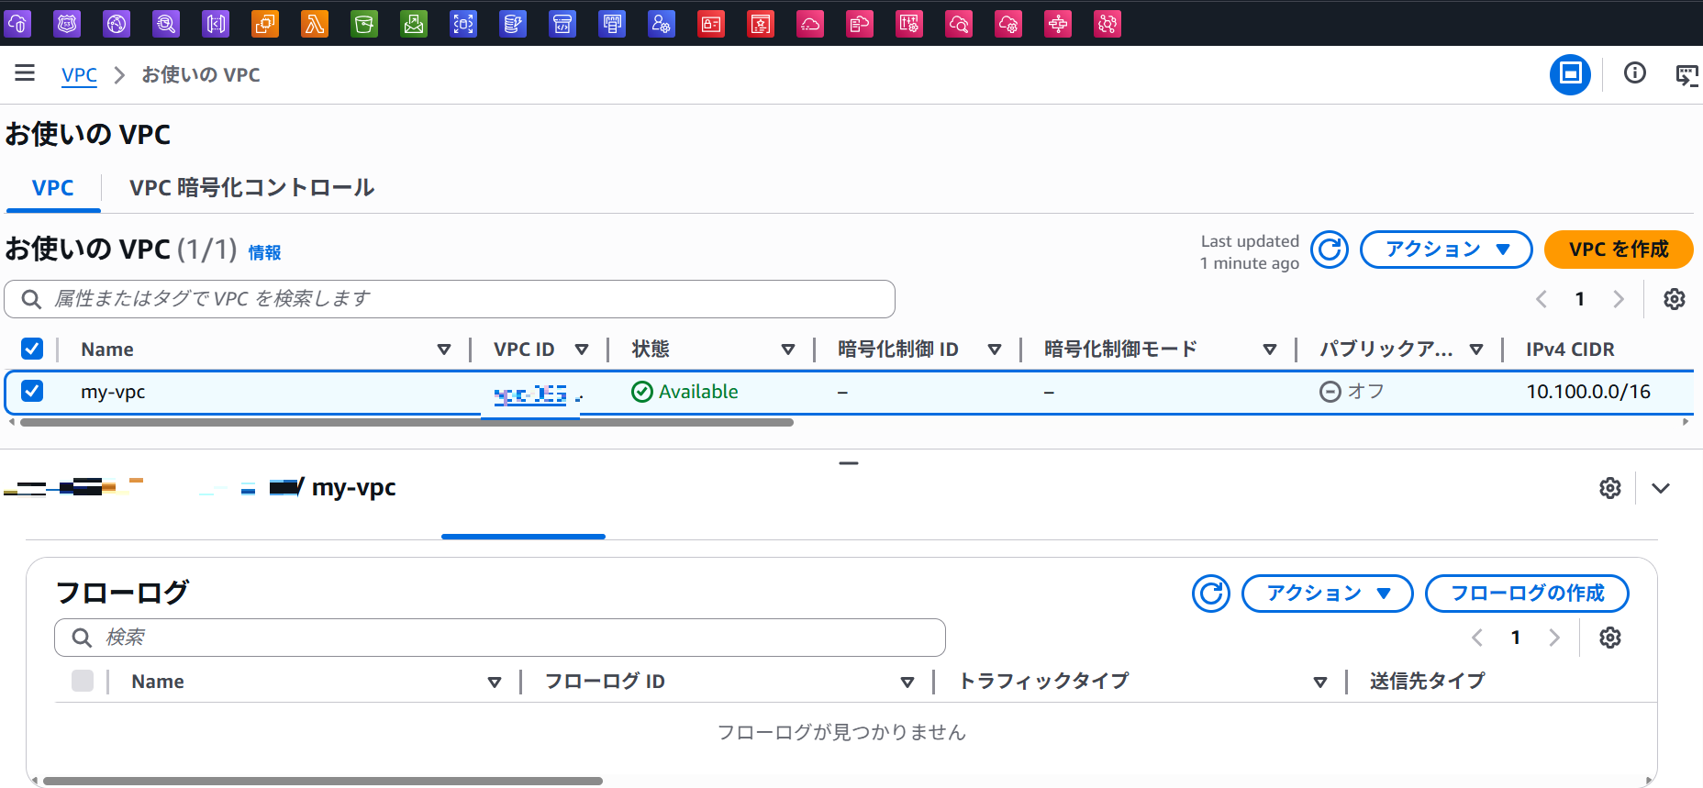
Task: Open the Athena magnifier shortcut icon
Action: (166, 24)
